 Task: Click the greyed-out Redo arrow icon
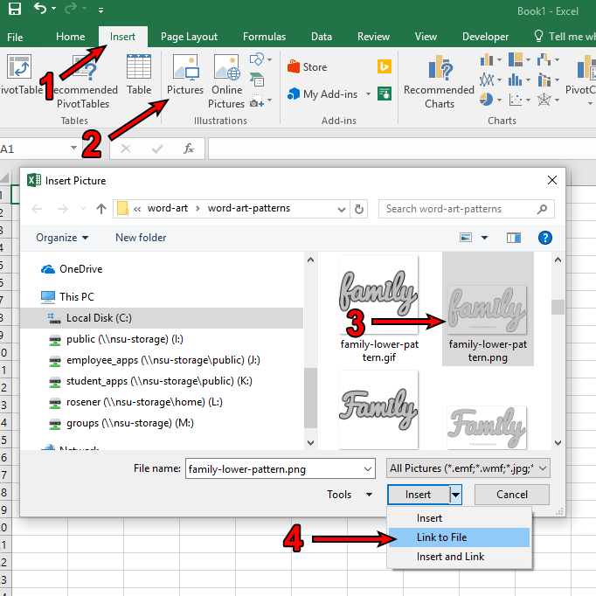[71, 8]
